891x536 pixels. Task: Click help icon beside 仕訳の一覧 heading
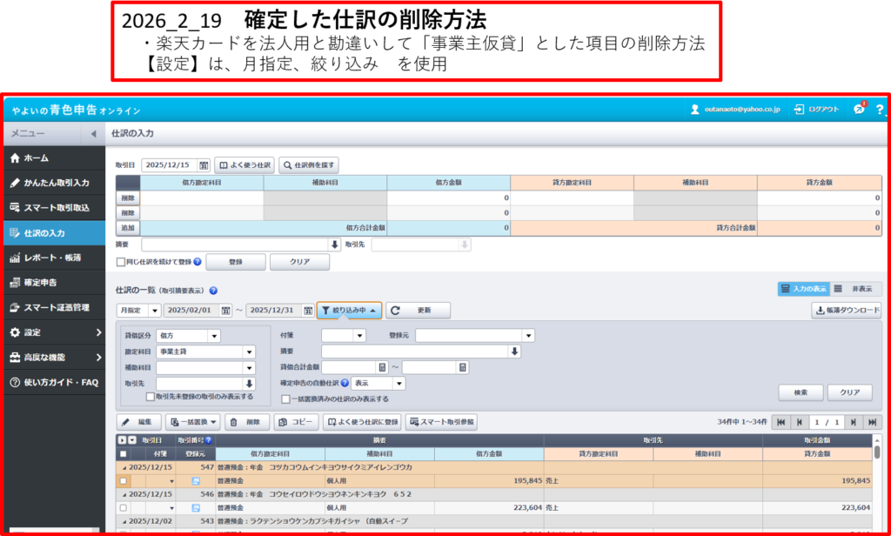point(213,291)
